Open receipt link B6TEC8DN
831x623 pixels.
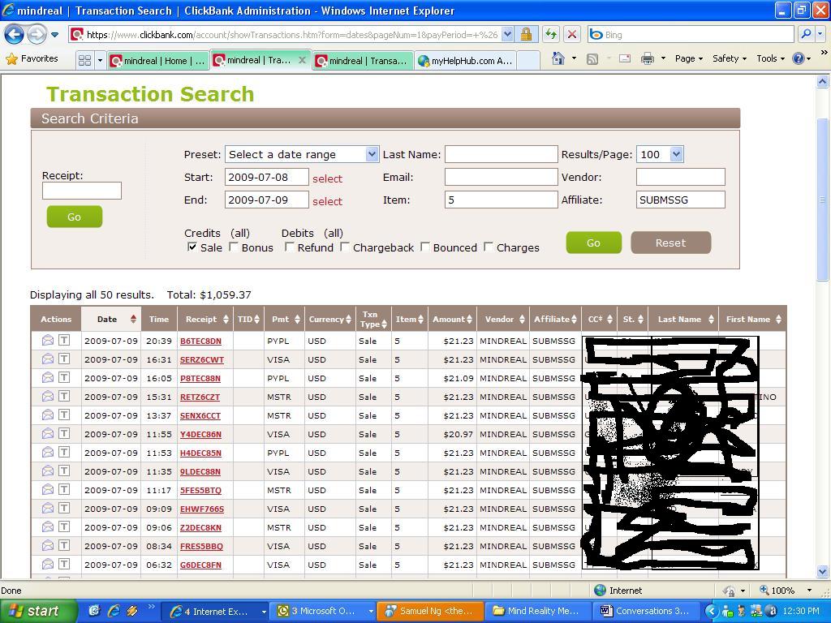click(200, 341)
